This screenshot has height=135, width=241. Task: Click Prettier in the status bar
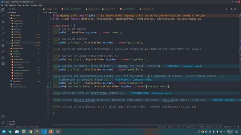point(228,127)
